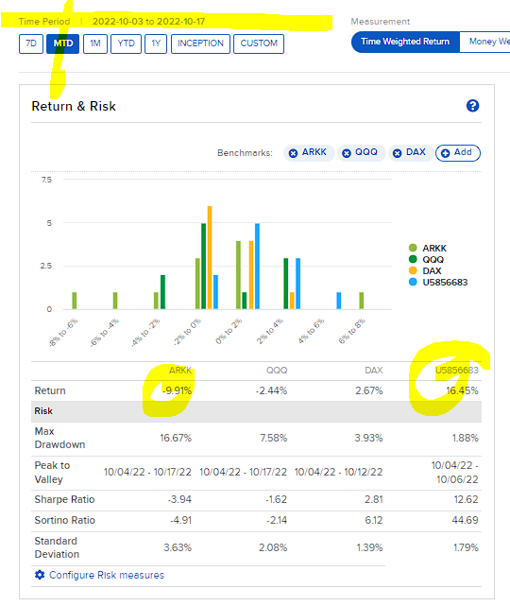Select the 1M time period
This screenshot has height=606, width=510.
95,43
